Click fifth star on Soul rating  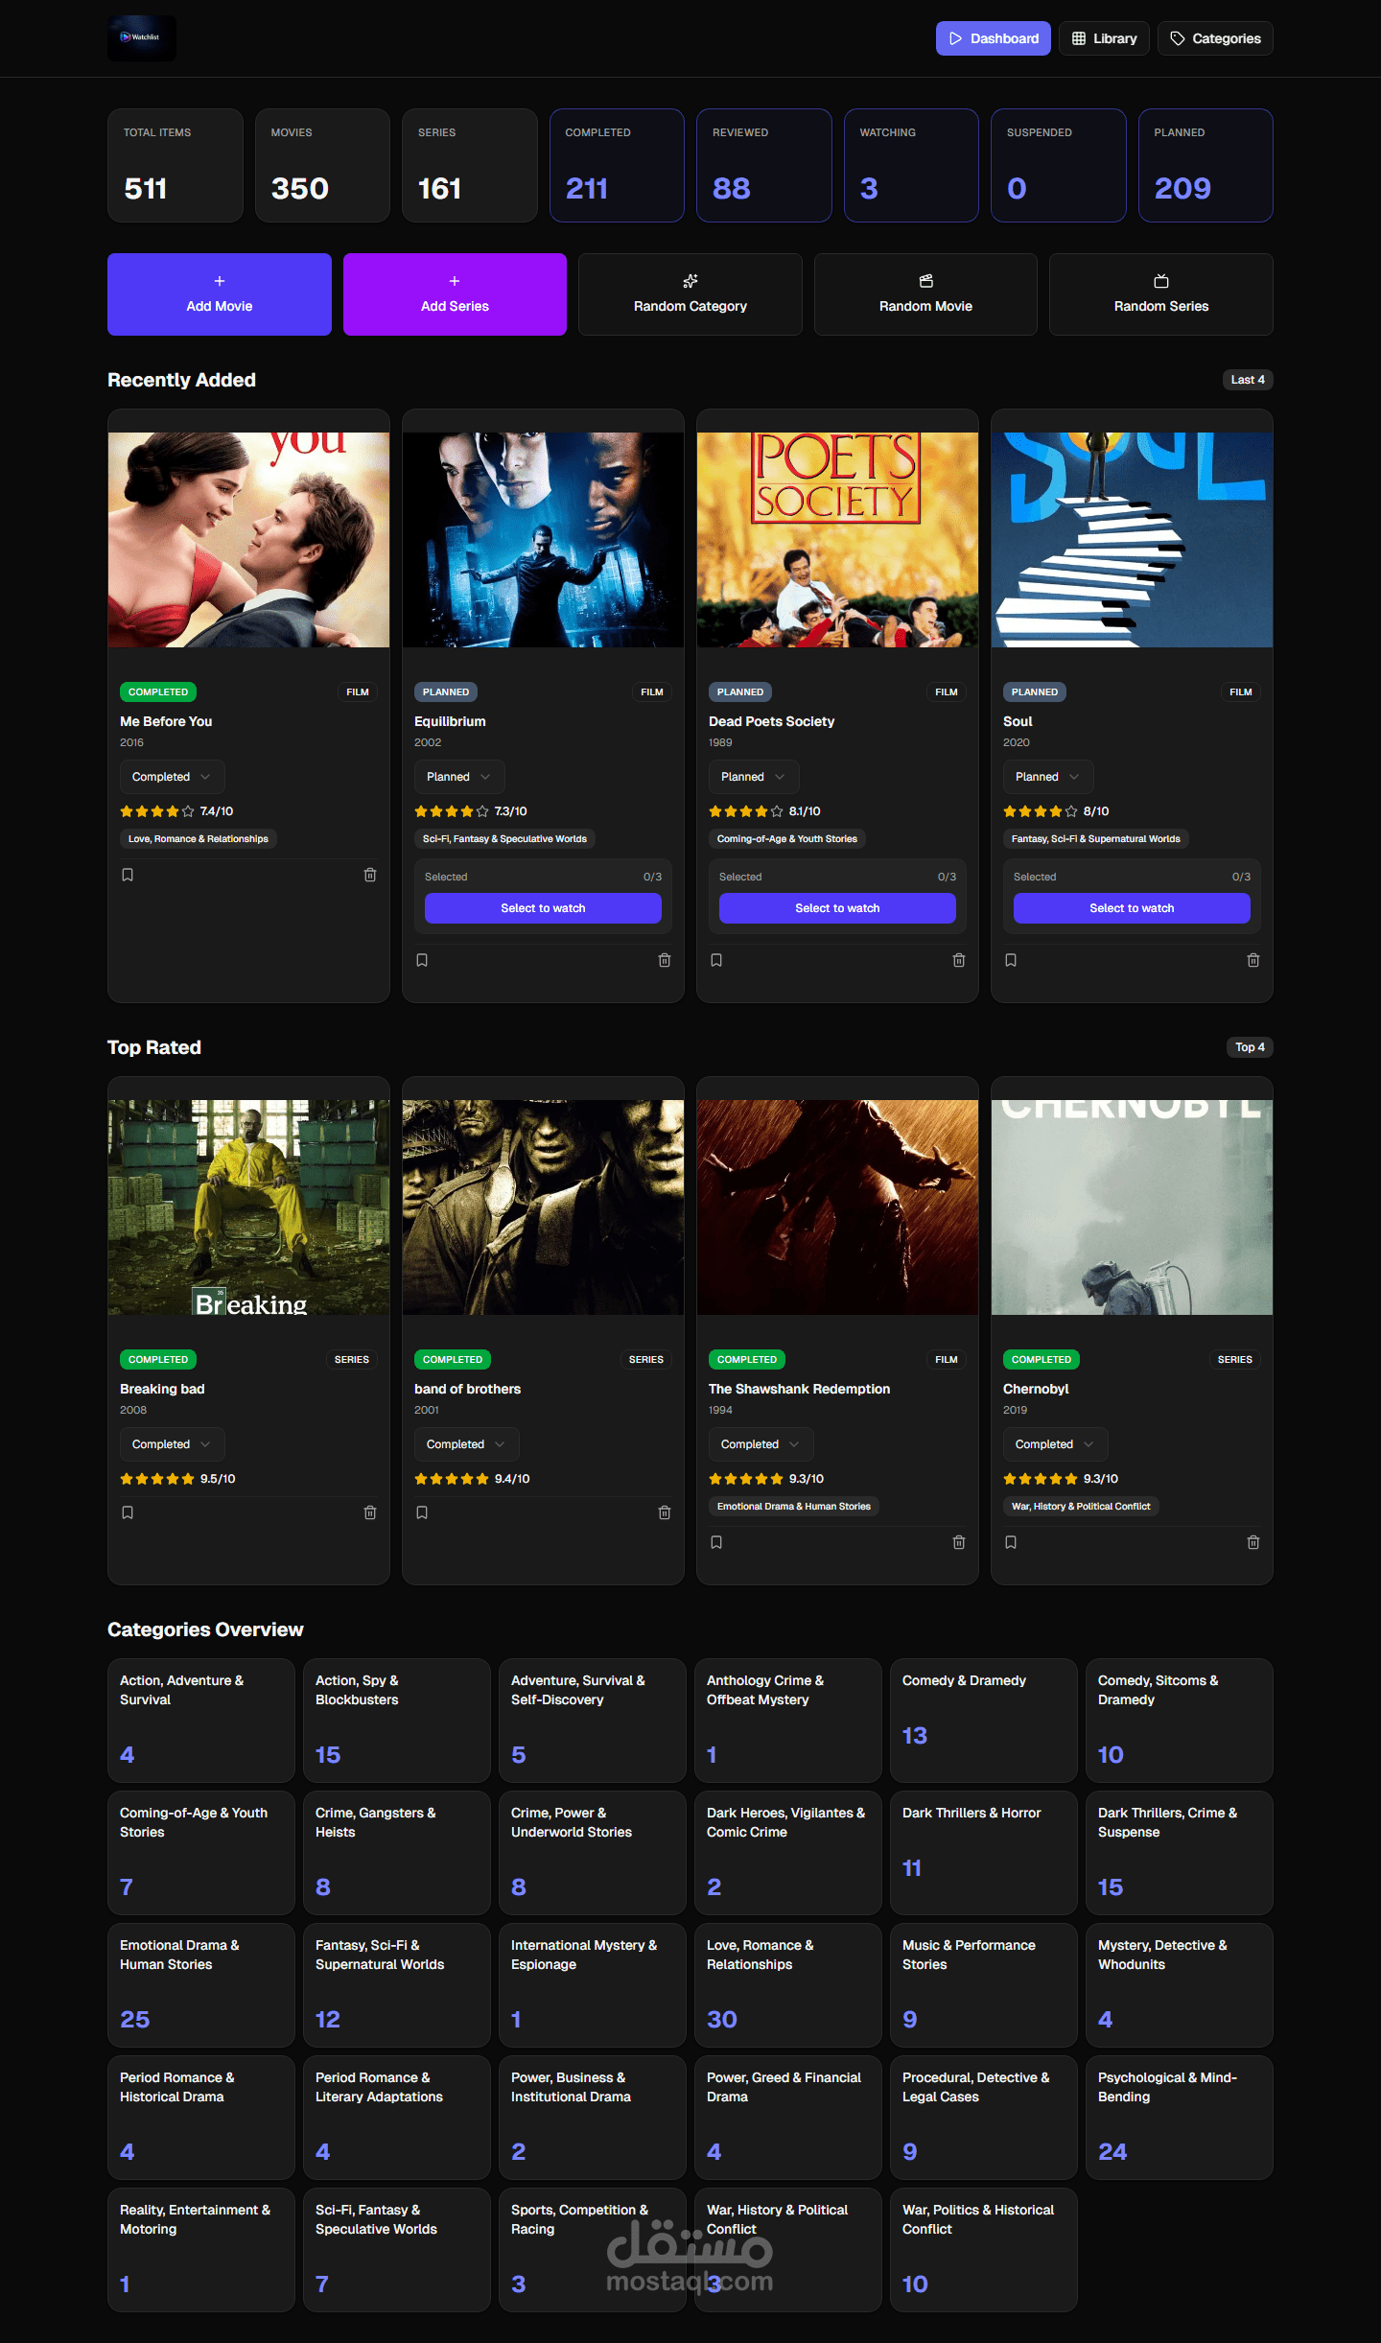[x=1071, y=811]
